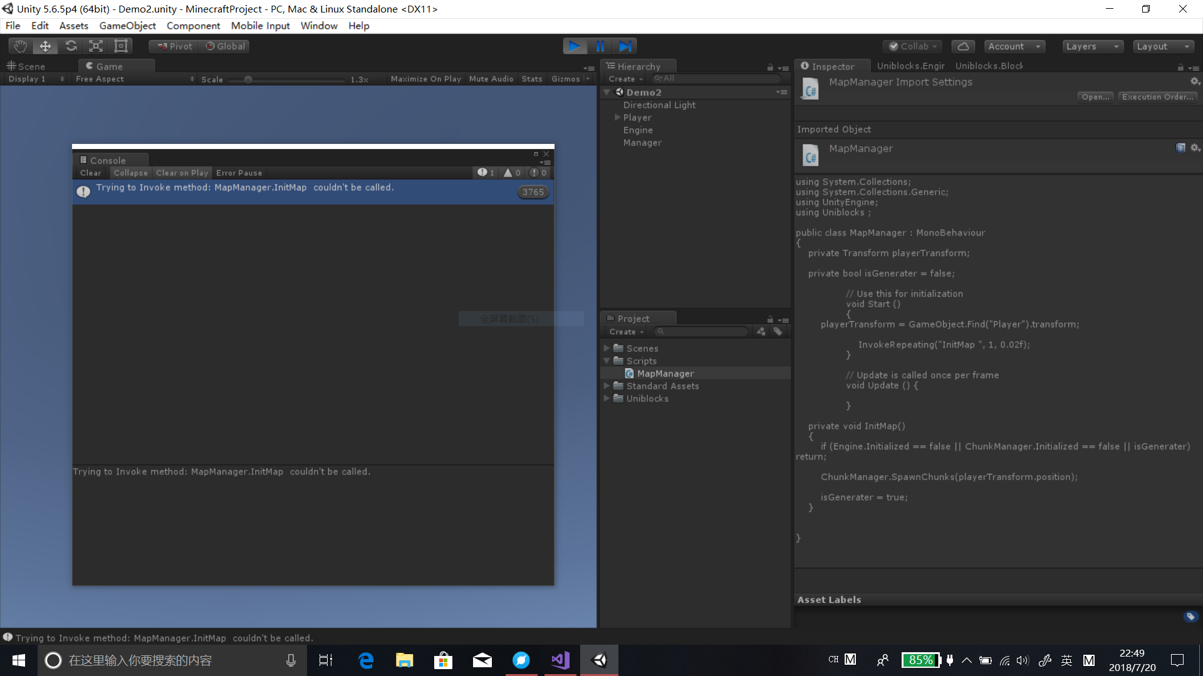Expand the Uniblocks folder
This screenshot has width=1203, height=676.
pyautogui.click(x=607, y=398)
